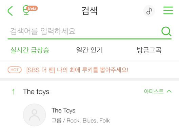Open The Toys artist name link
This screenshot has width=179, height=132.
(x=63, y=110)
